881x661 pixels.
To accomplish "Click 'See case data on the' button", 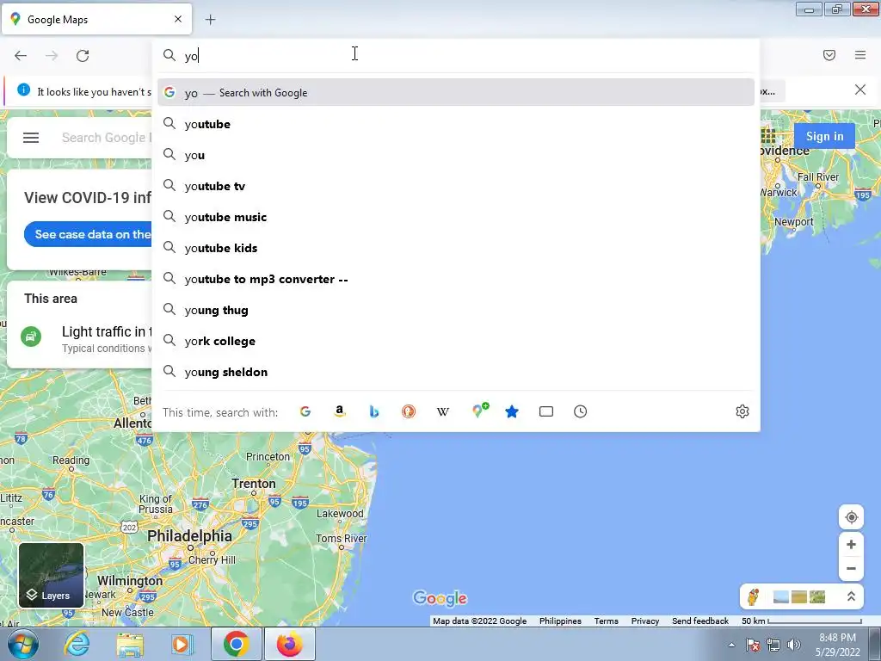I will 89,234.
